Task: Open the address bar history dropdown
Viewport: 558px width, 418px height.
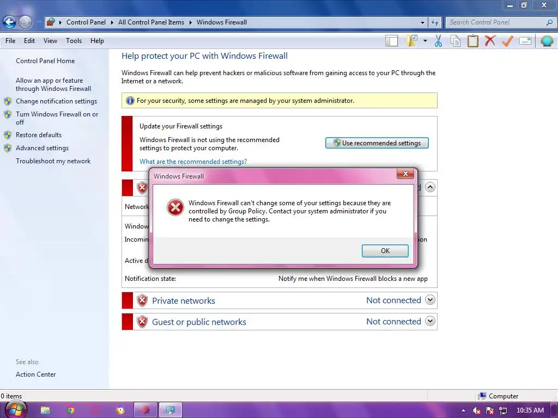Action: point(422,22)
